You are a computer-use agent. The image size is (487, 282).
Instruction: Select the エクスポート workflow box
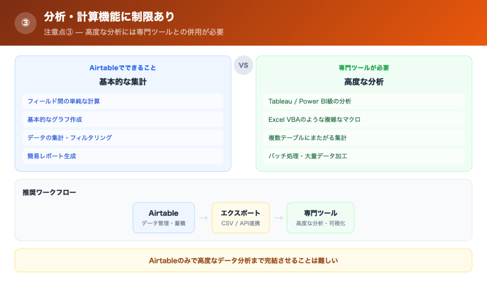pos(241,217)
